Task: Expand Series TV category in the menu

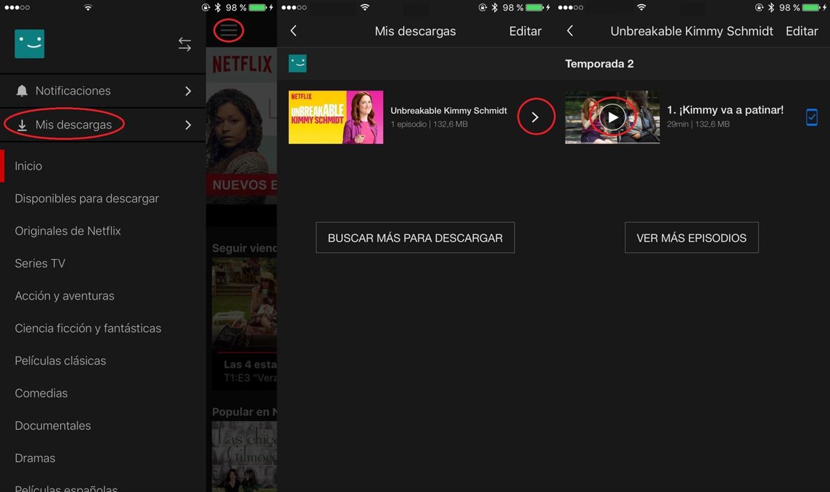Action: (39, 263)
